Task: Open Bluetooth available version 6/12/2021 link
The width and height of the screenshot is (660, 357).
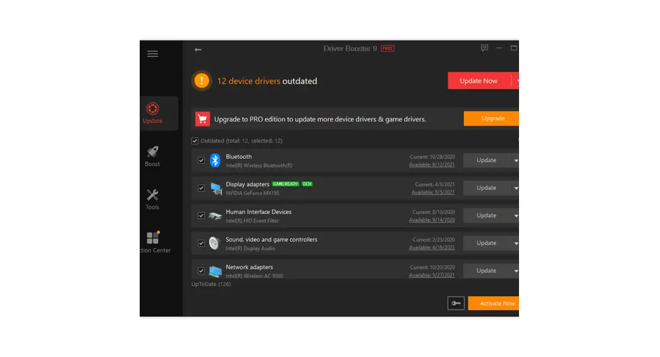Action: 432,165
